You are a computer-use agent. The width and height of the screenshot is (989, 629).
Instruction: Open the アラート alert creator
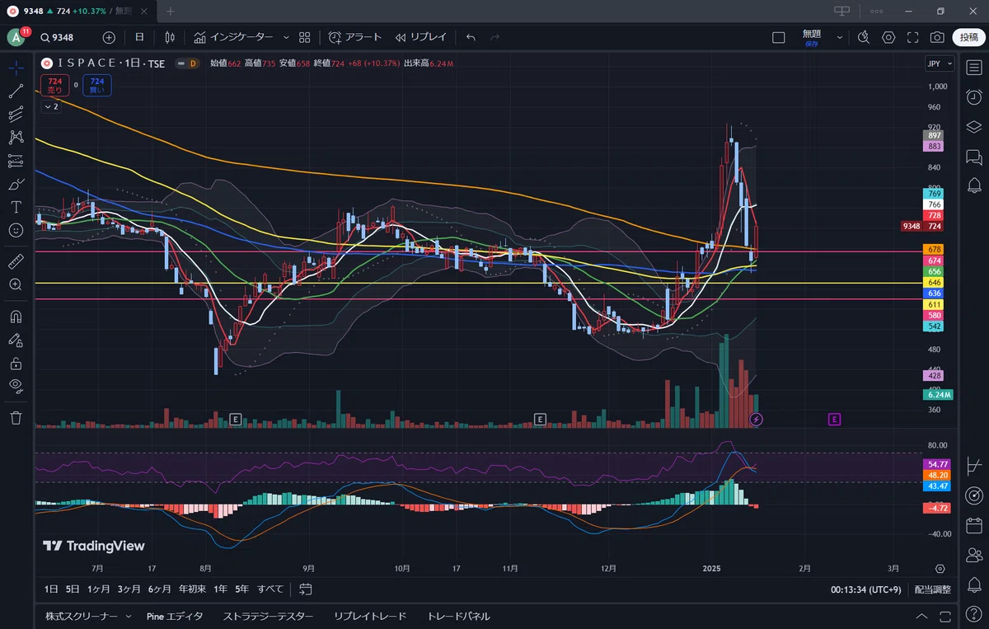355,37
